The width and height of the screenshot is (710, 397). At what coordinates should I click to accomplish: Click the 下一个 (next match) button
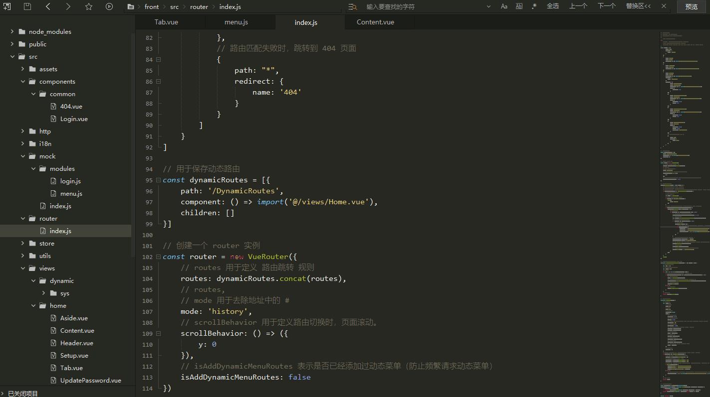[x=607, y=6]
